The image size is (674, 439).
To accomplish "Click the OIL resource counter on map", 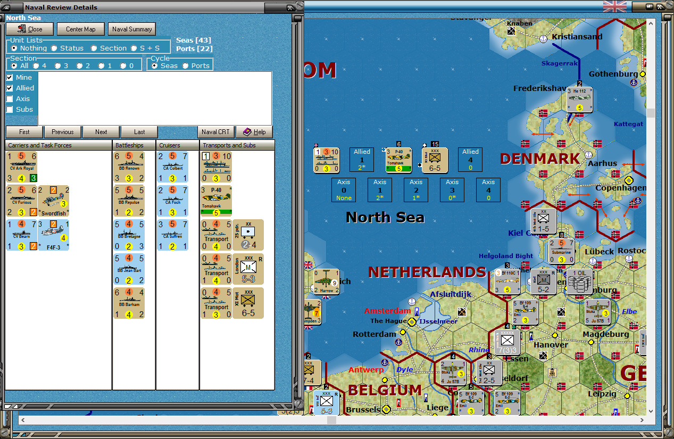I will click(x=579, y=281).
